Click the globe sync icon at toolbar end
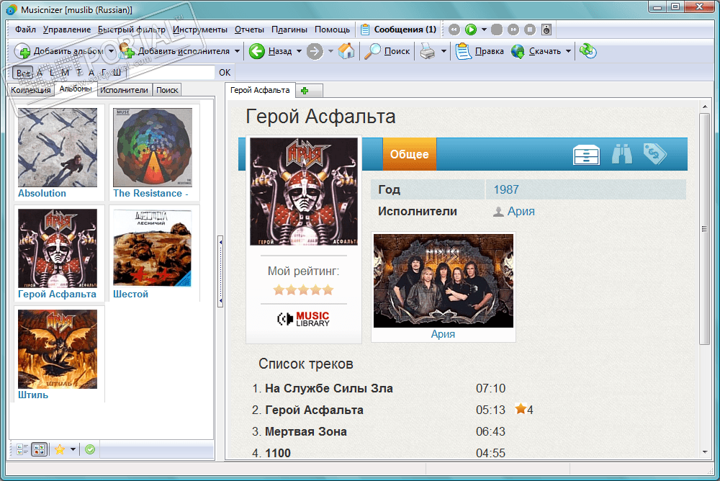 pyautogui.click(x=588, y=51)
